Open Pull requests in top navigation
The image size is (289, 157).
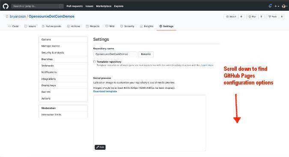coord(74,6)
